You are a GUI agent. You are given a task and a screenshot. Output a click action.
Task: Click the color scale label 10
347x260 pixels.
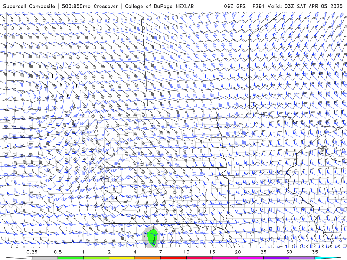[187, 252]
